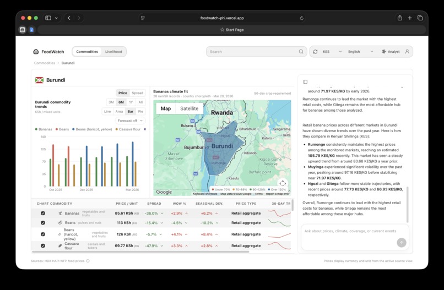This screenshot has width=444, height=290.
Task: Switch to Spread view toggle
Action: coord(137,93)
